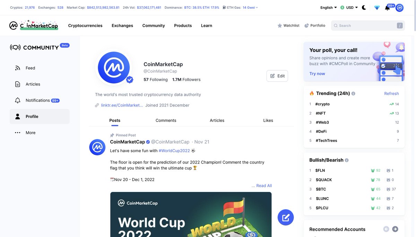Click the Articles document icon in sidebar
This screenshot has width=416, height=237.
(x=18, y=84)
